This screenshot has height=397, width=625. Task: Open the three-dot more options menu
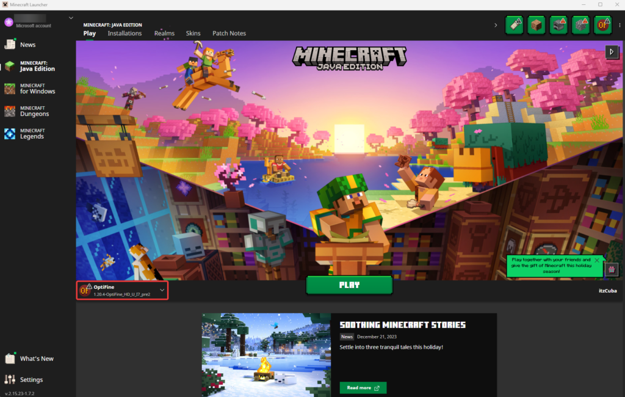(x=620, y=25)
